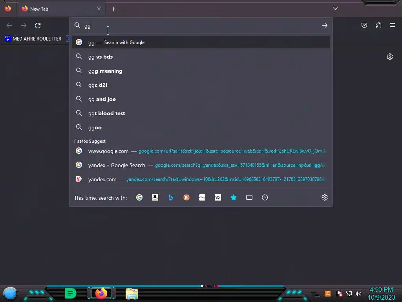Viewport: 402px width, 302px height.
Task: Choose 'gg and joe' suggestion
Action: (x=201, y=99)
